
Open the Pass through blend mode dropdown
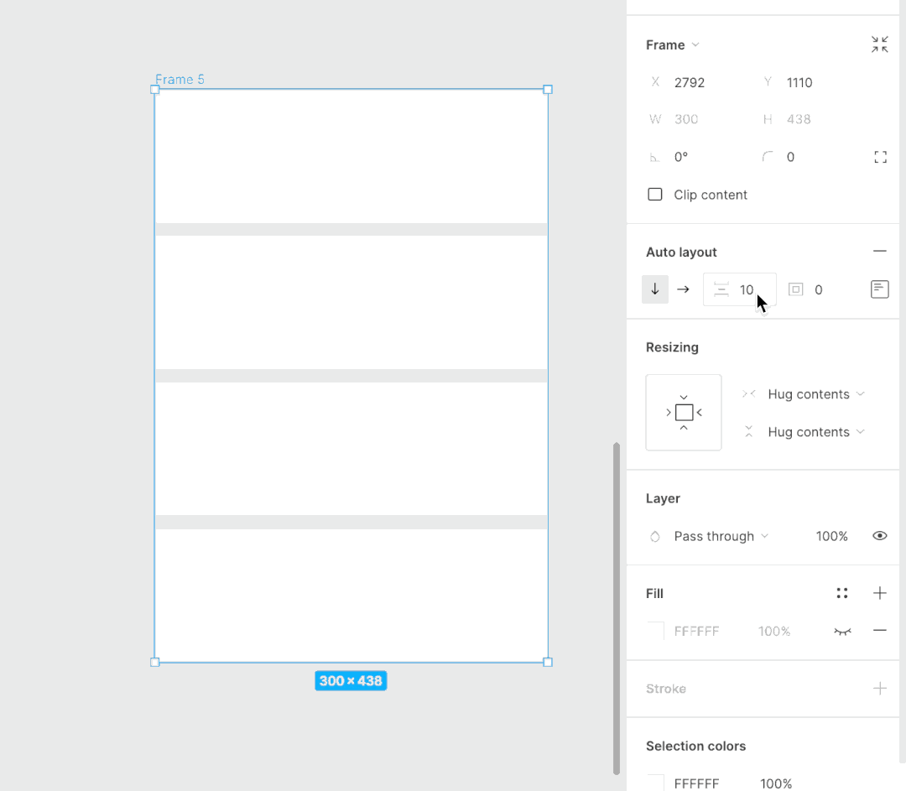click(721, 536)
